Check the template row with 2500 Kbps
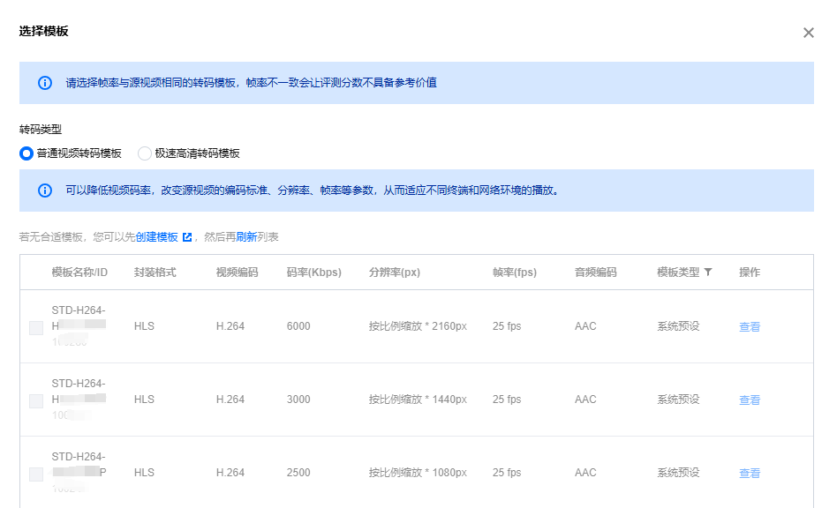This screenshot has width=822, height=508. (x=36, y=474)
